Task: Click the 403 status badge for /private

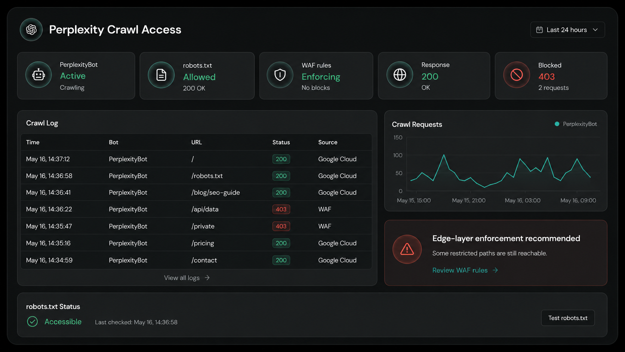Action: 281,226
